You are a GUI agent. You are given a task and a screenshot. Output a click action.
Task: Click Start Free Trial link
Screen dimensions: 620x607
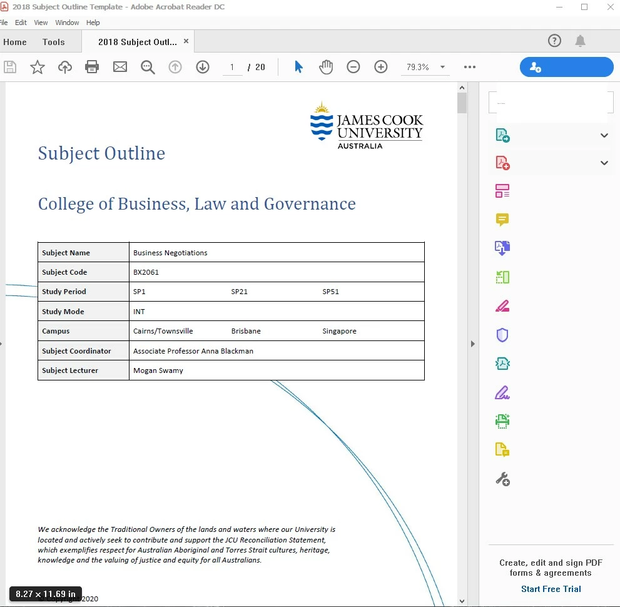pos(551,589)
